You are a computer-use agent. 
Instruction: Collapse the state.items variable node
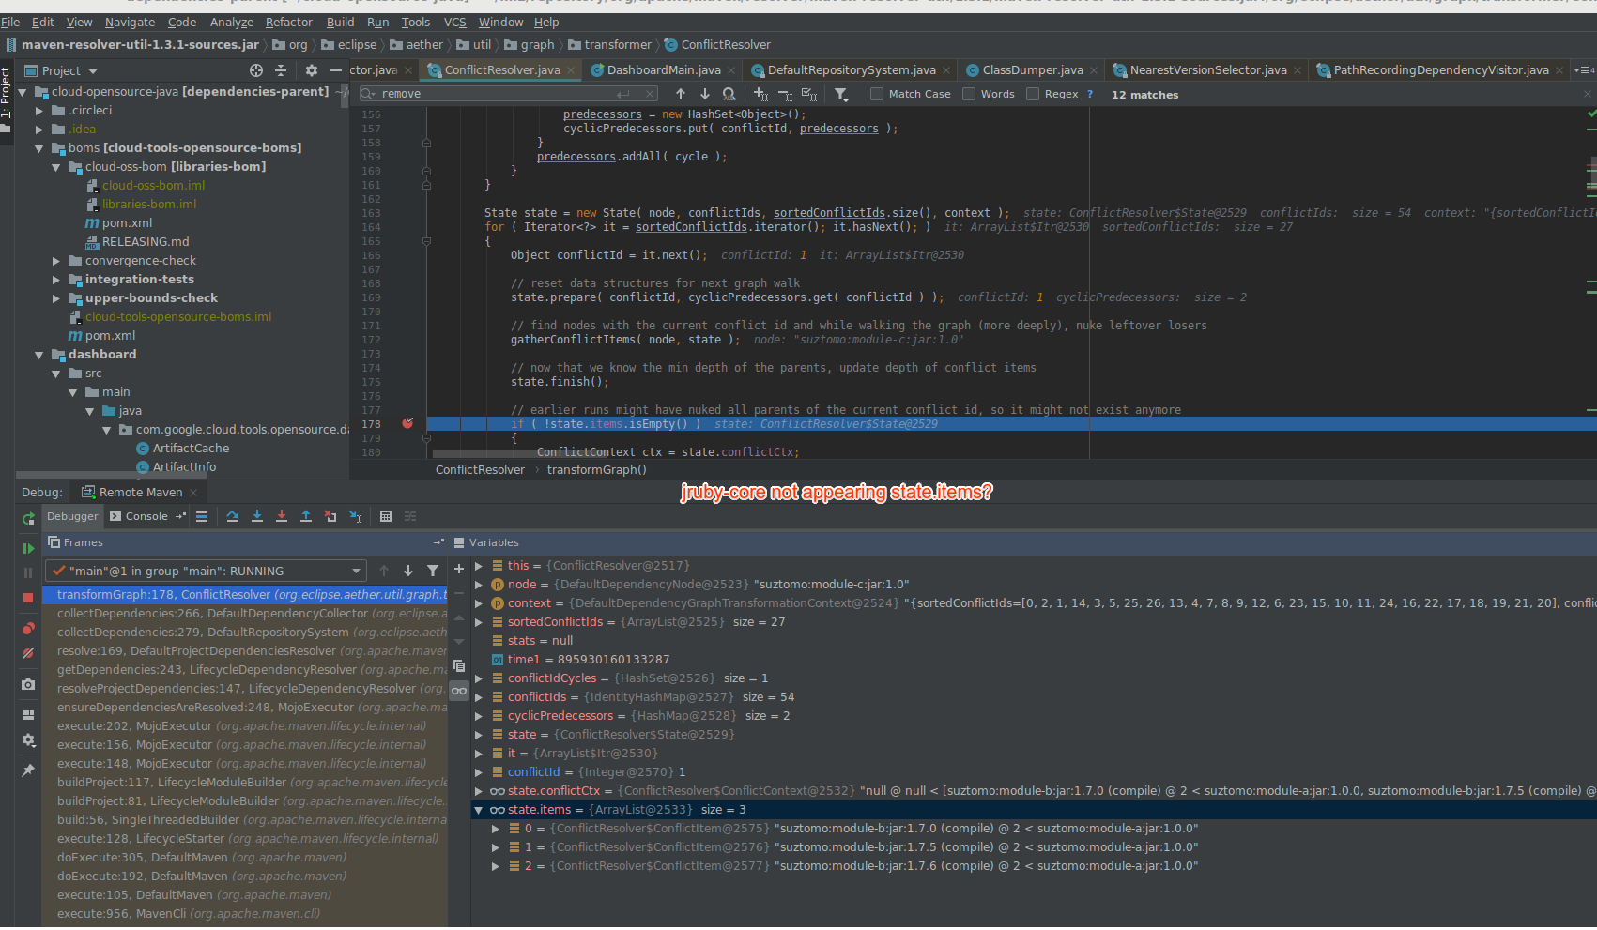[x=480, y=809]
